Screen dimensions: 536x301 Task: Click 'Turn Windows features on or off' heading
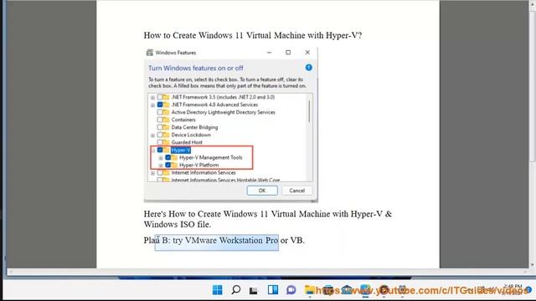[195, 68]
